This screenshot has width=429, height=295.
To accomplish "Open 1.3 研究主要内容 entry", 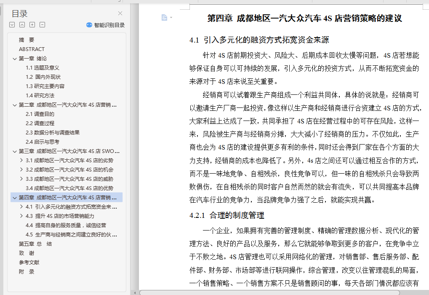I will pos(45,86).
